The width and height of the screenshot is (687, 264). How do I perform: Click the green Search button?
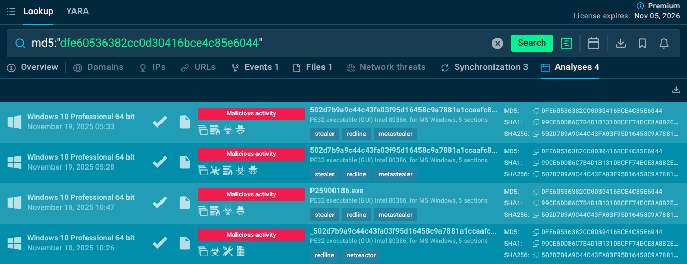point(532,43)
